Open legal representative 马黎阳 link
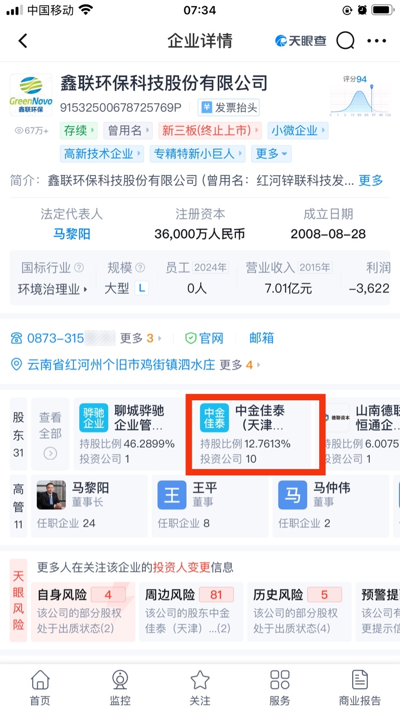 click(72, 234)
